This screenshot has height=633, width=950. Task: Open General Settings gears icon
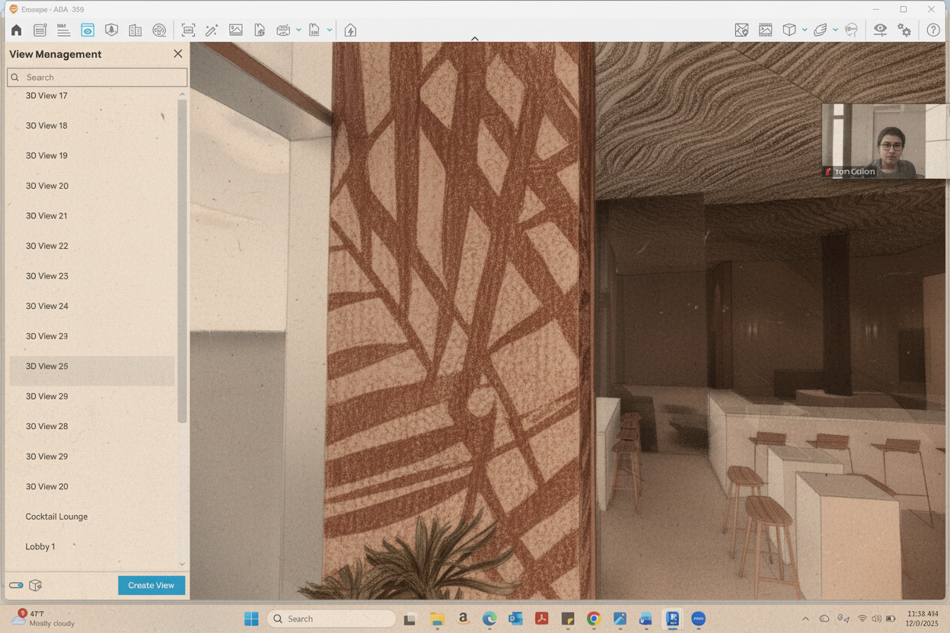[904, 30]
